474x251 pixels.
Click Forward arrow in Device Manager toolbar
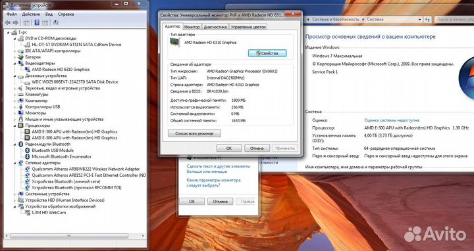click(x=15, y=22)
